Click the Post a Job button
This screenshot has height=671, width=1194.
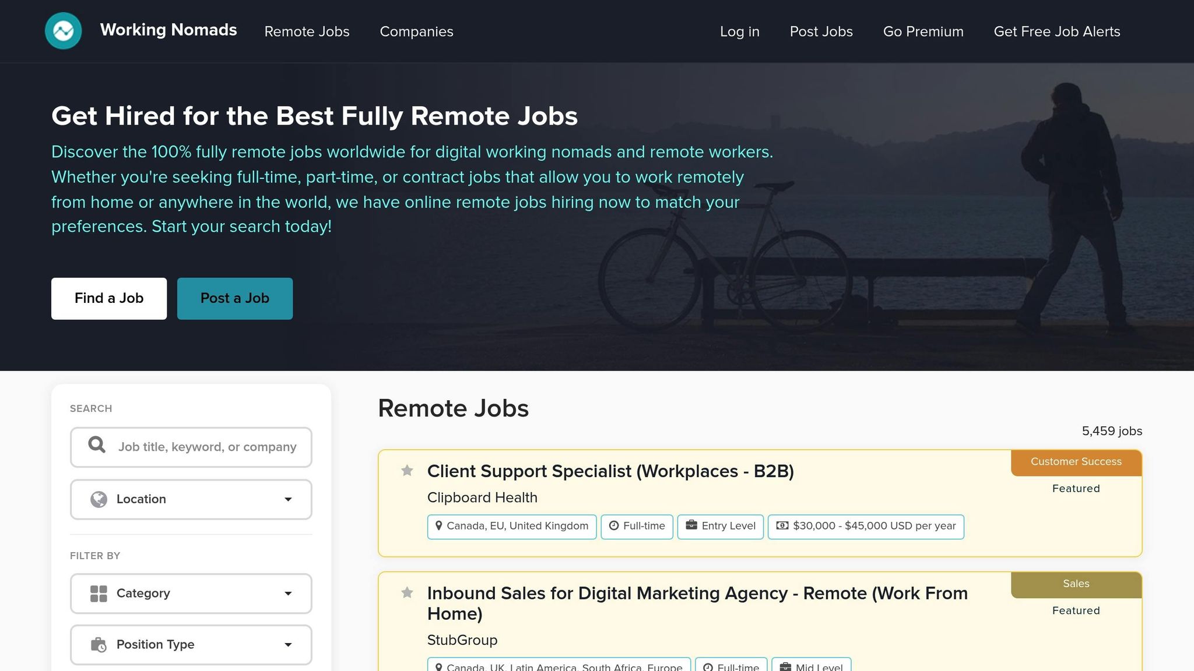coord(234,298)
